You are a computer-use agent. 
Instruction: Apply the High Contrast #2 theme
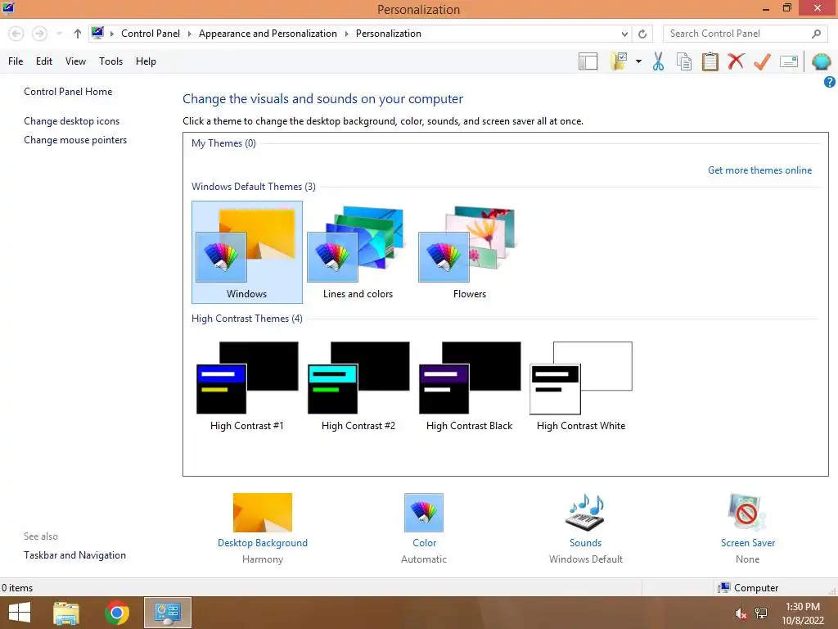point(358,387)
